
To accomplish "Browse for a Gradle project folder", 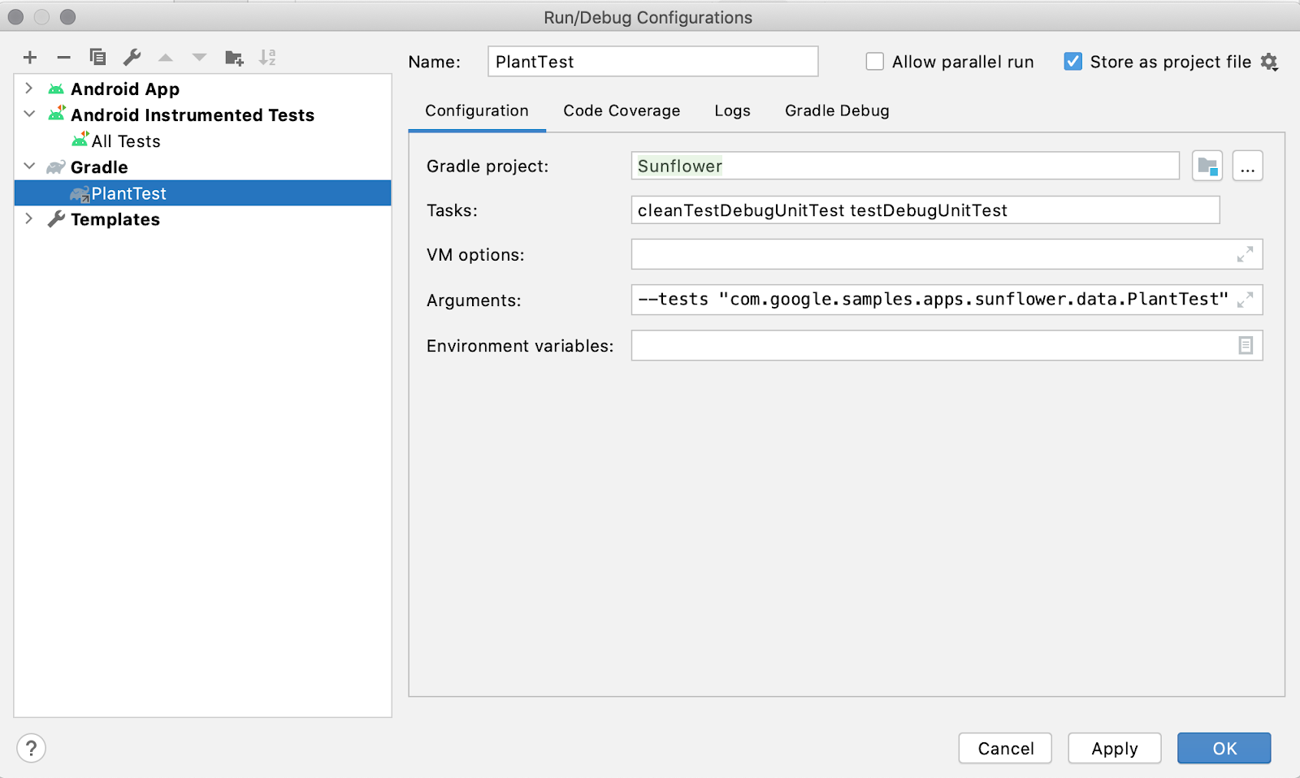I will coord(1207,166).
